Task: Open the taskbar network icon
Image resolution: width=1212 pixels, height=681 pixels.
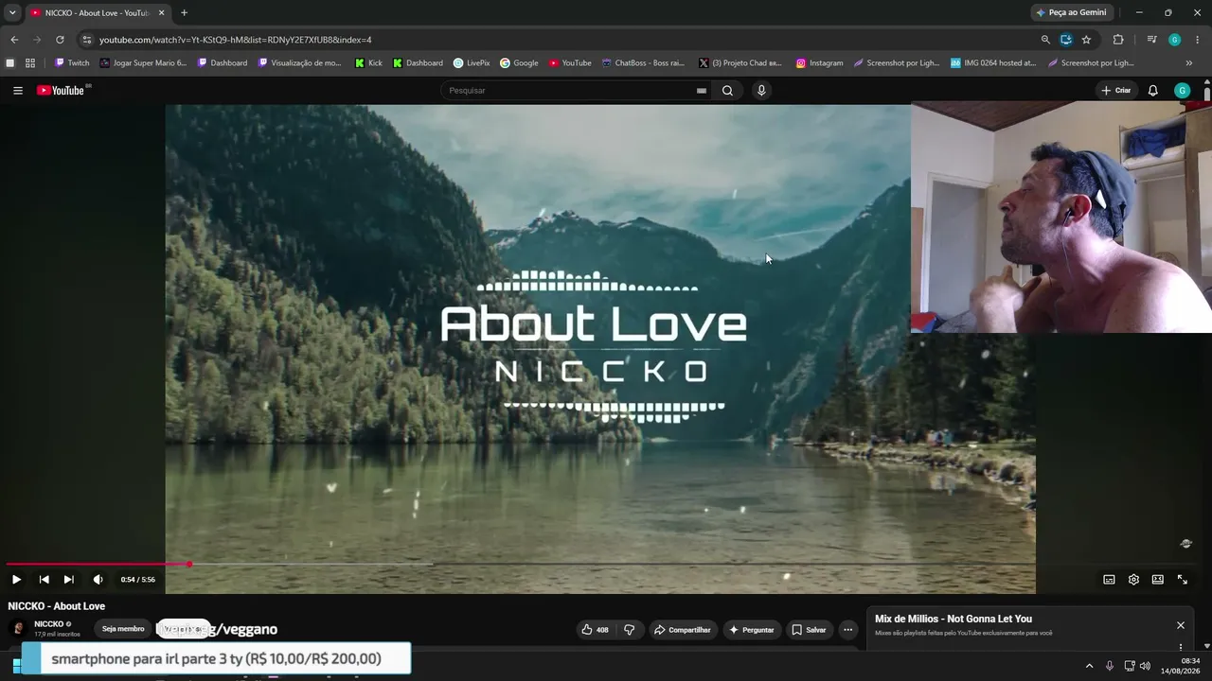Action: tap(1130, 666)
